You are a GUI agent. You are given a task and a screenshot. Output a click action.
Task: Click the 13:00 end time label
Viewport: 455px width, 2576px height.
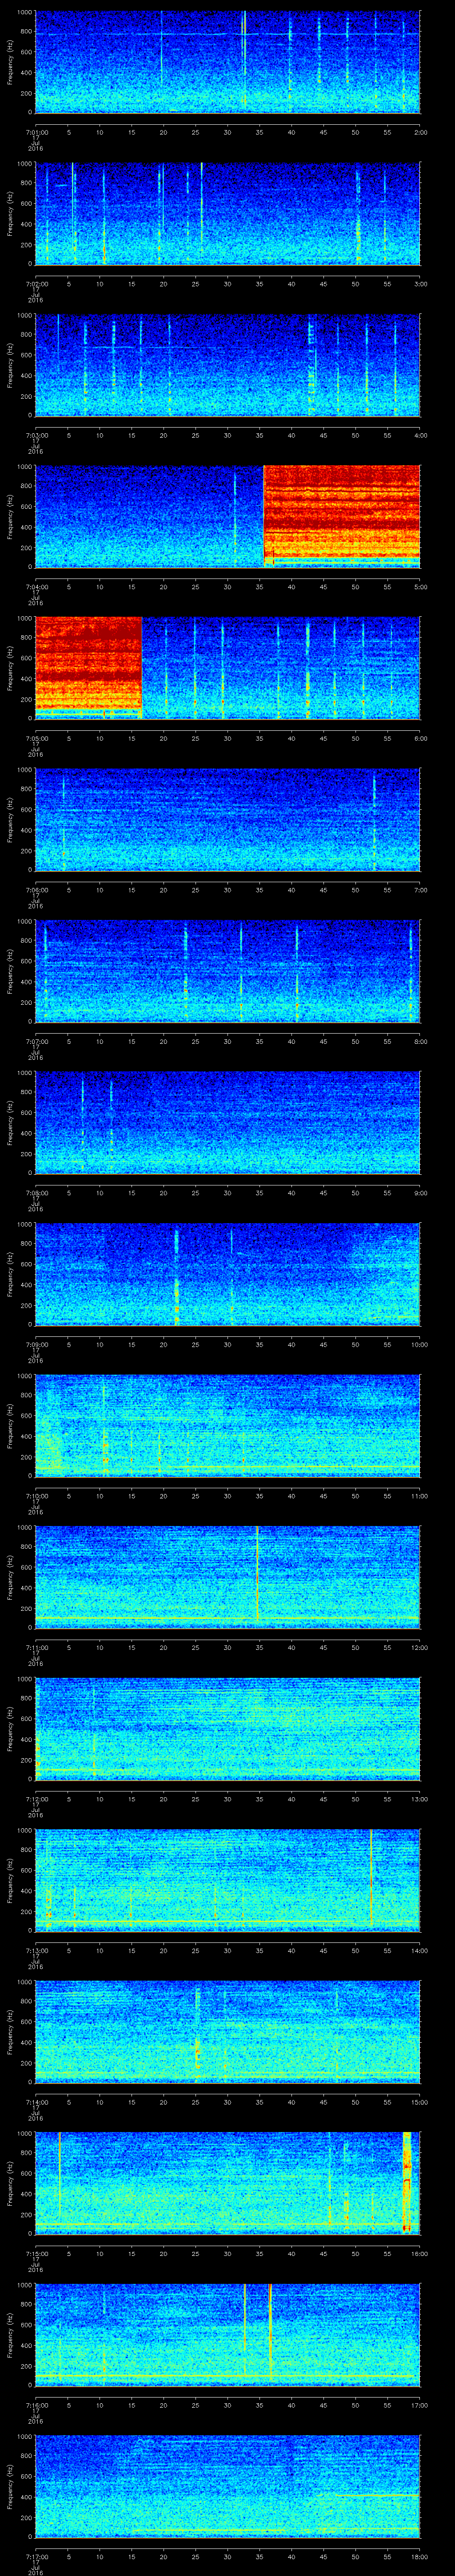(419, 1798)
